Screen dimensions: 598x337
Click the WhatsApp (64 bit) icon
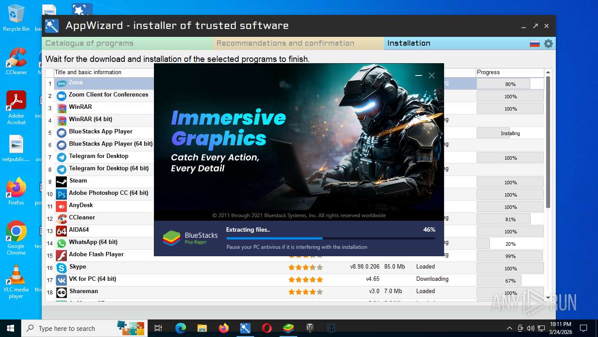coord(61,243)
